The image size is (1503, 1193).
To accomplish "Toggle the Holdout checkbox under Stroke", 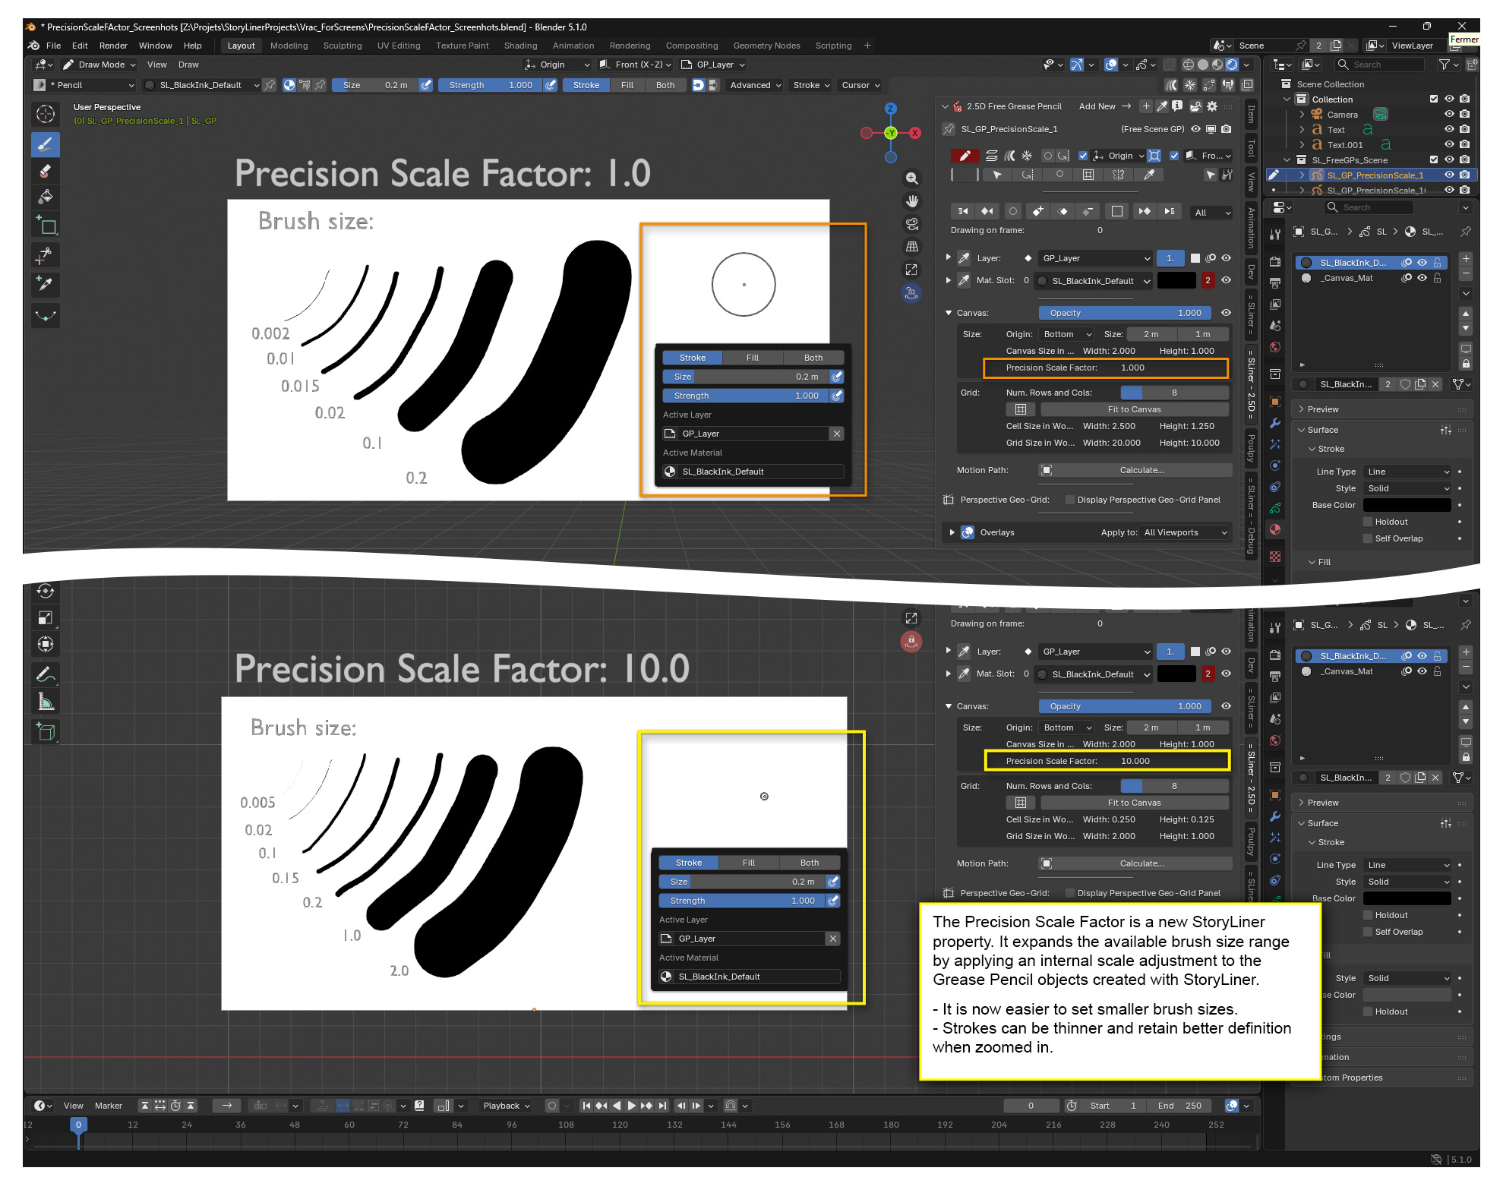I will pyautogui.click(x=1368, y=522).
